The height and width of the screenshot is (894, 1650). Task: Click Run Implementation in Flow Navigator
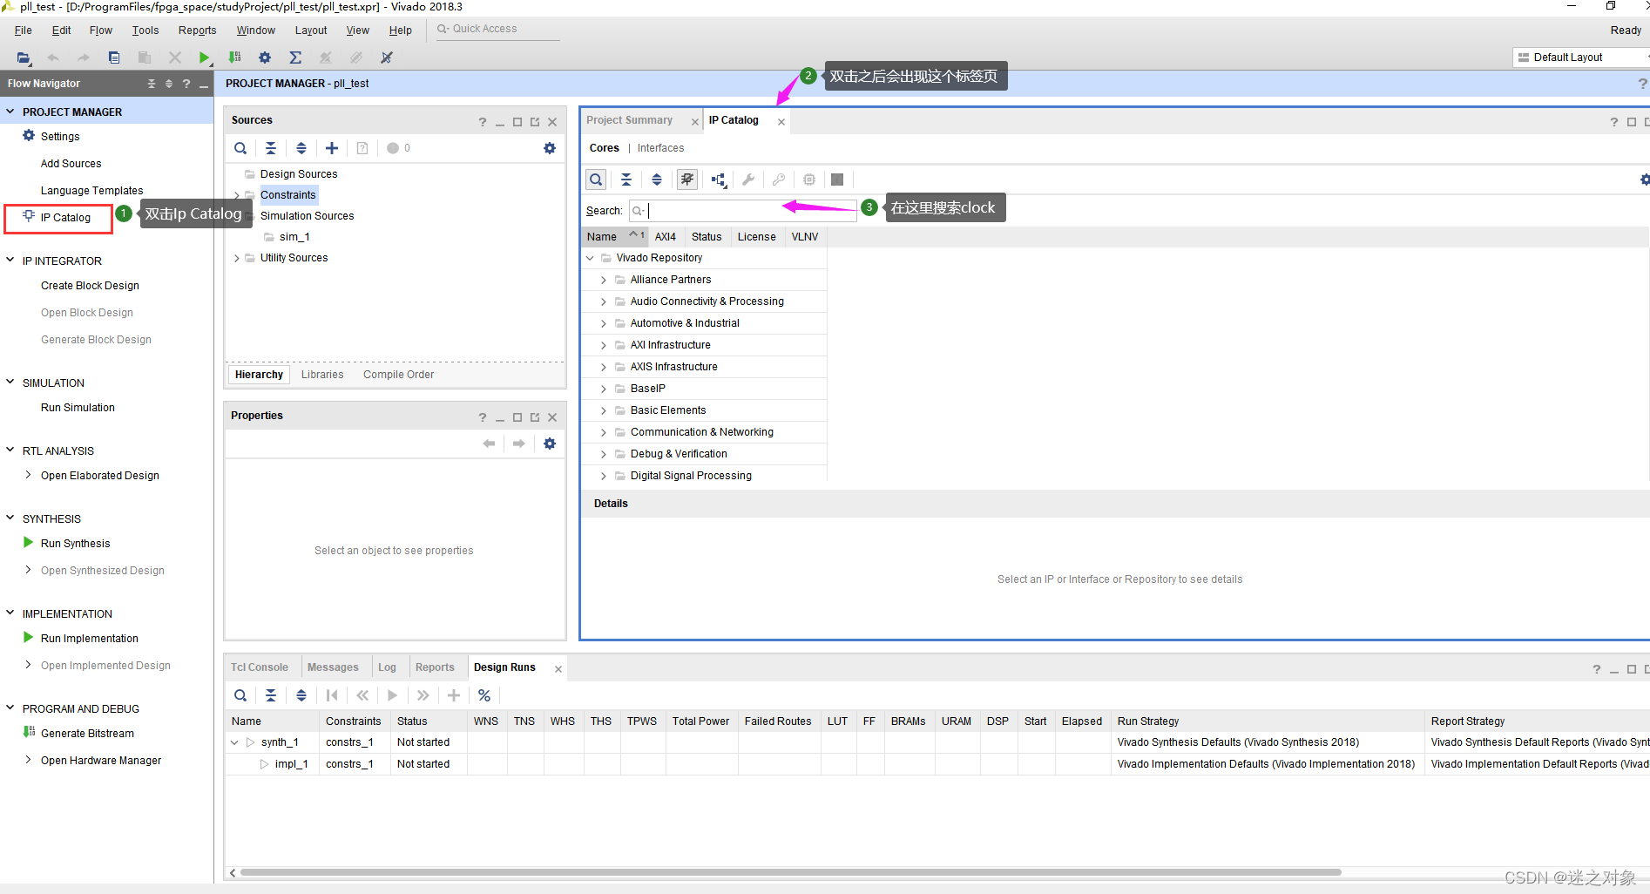coord(89,639)
